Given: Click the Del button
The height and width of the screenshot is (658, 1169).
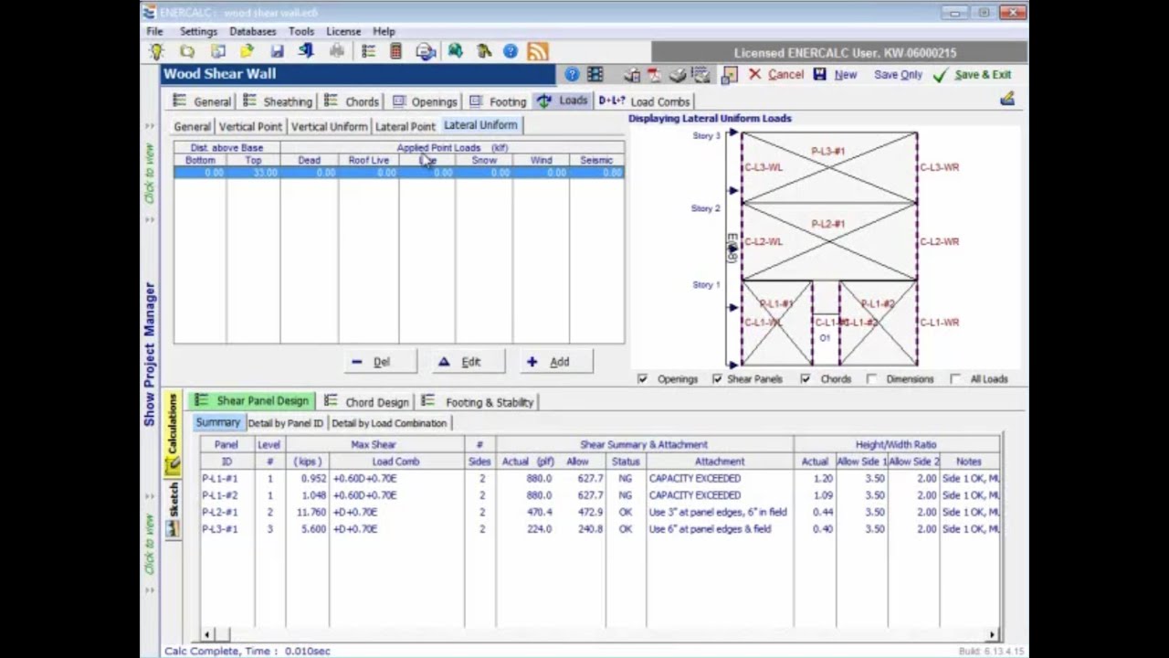Looking at the screenshot, I should point(380,362).
